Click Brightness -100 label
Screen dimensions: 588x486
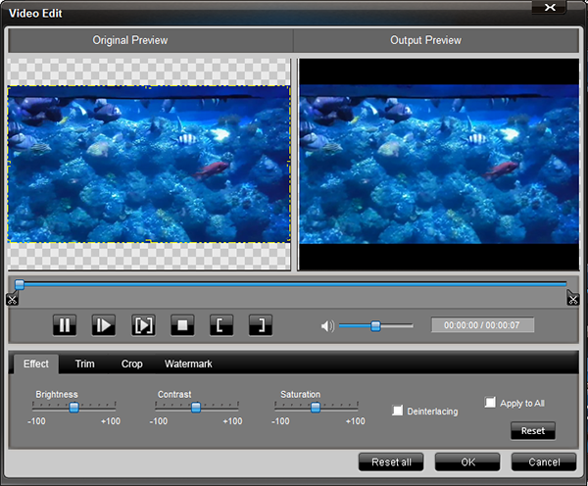tap(36, 421)
